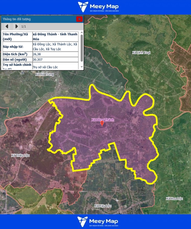This screenshot has width=191, height=229.
Task: Click the Xã Đông Thành label on map
Action: [x=102, y=120]
